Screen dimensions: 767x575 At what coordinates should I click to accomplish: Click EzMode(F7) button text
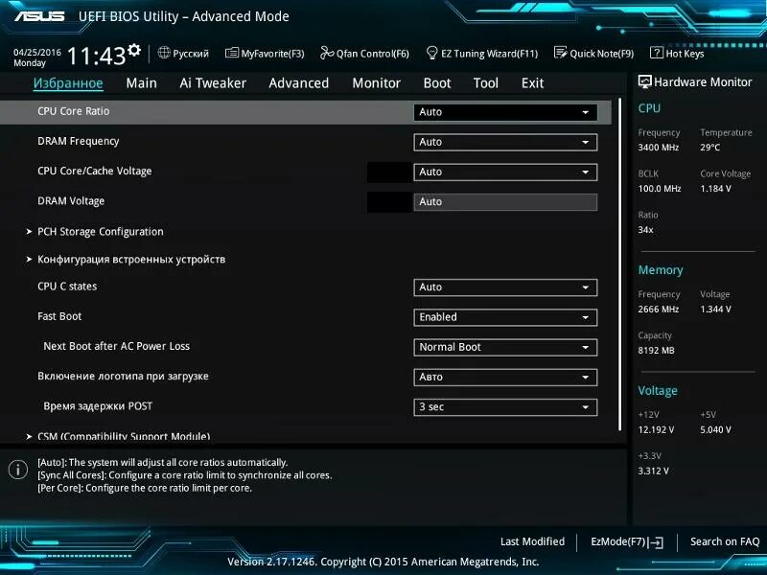618,541
